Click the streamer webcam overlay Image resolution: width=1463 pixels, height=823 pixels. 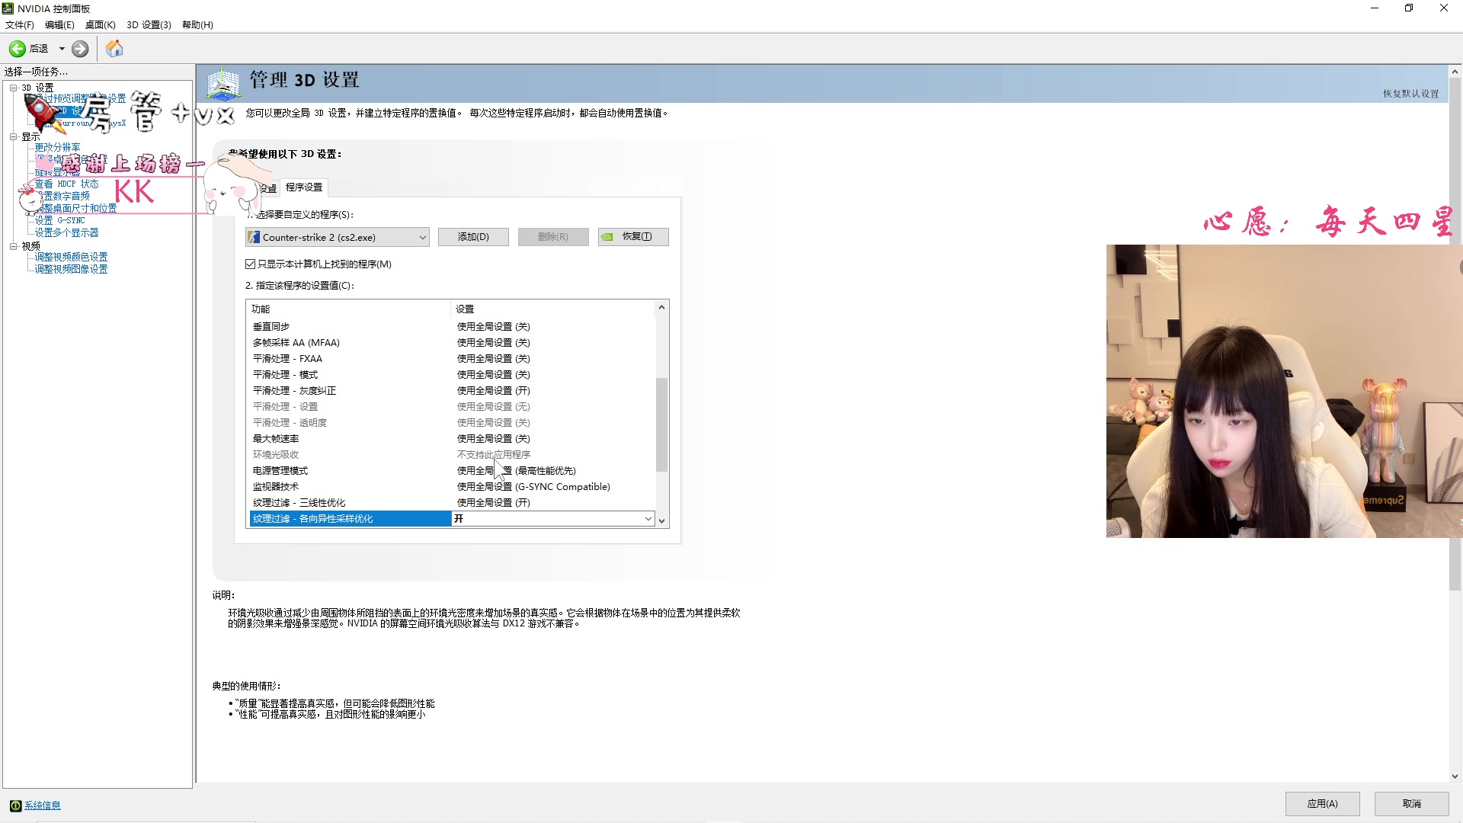[1284, 391]
